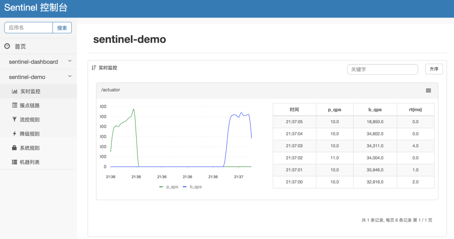Screen dimensions: 454x239
Task: Click the green p_qps peak on chart
Action: (x=133, y=109)
